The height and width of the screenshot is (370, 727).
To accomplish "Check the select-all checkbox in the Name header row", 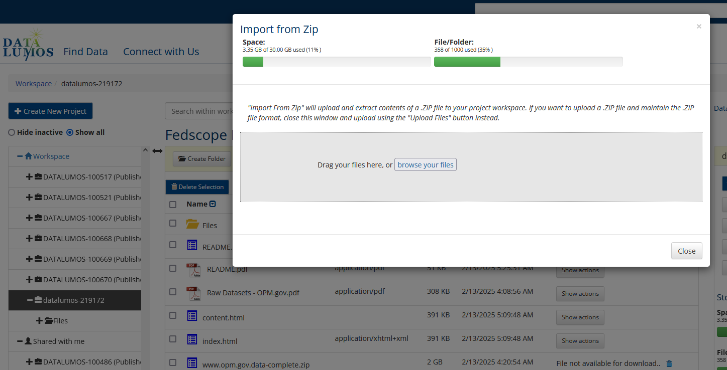I will (173, 204).
